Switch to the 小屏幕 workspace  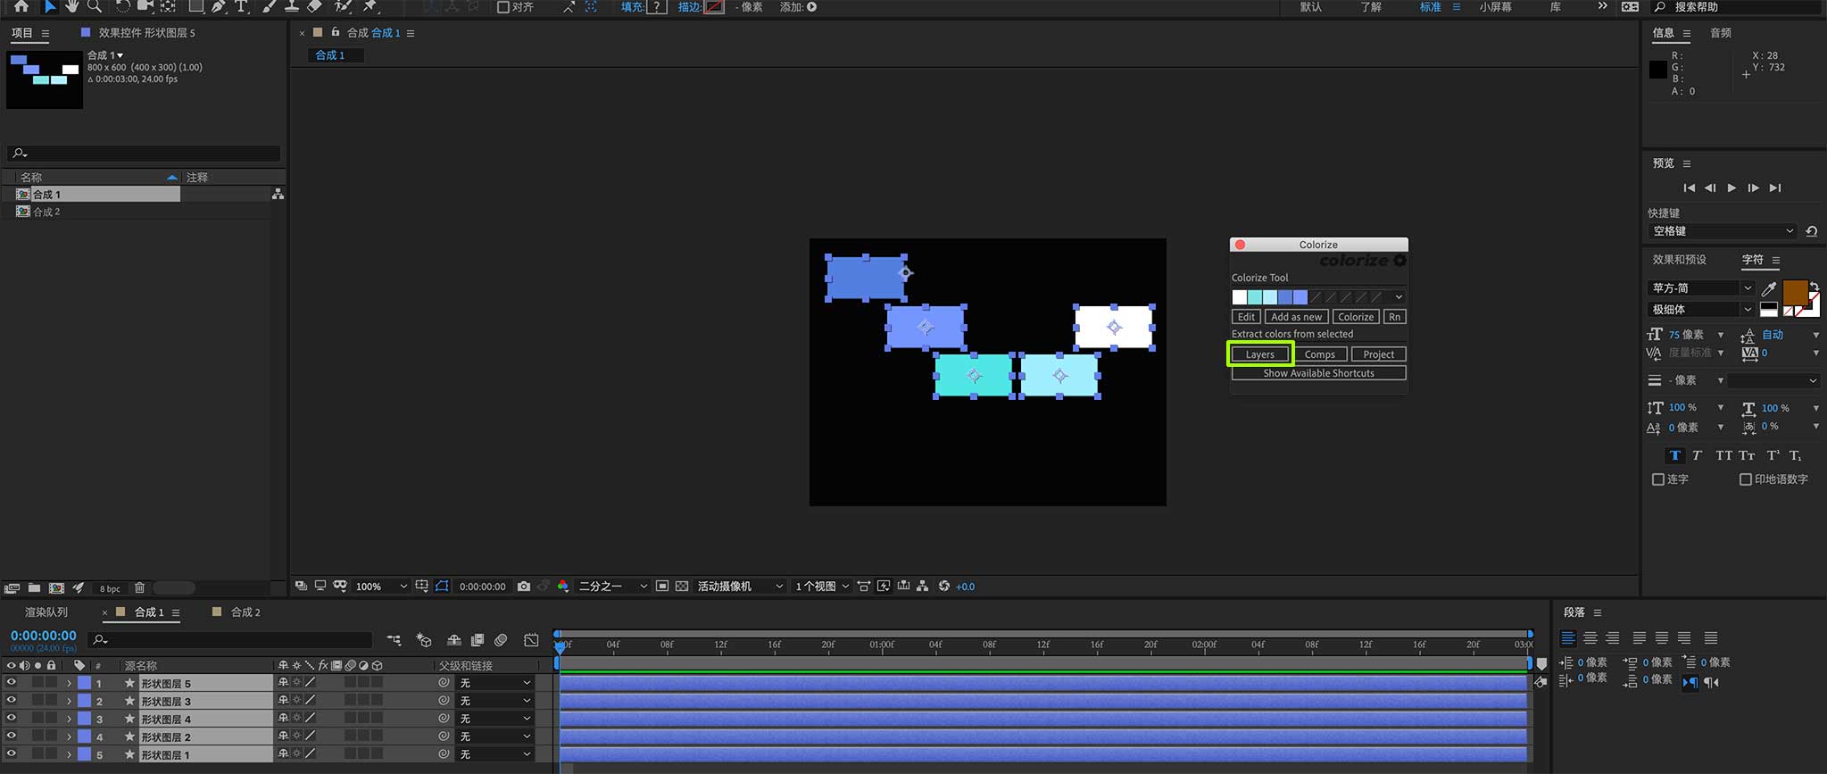(1496, 7)
